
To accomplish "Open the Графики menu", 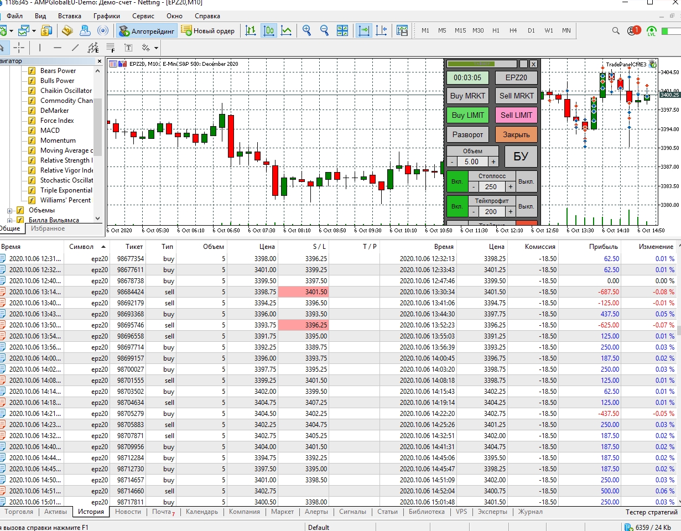I will tap(107, 16).
